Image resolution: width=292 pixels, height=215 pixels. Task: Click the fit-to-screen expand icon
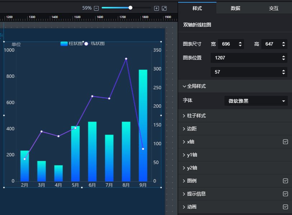pos(164,8)
